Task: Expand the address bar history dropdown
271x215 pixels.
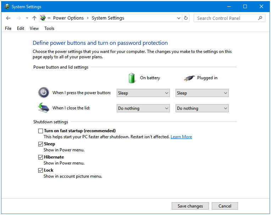Action: pyautogui.click(x=179, y=18)
